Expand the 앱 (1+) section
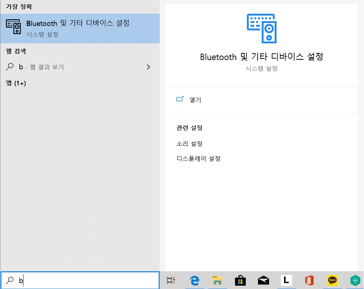 16,83
